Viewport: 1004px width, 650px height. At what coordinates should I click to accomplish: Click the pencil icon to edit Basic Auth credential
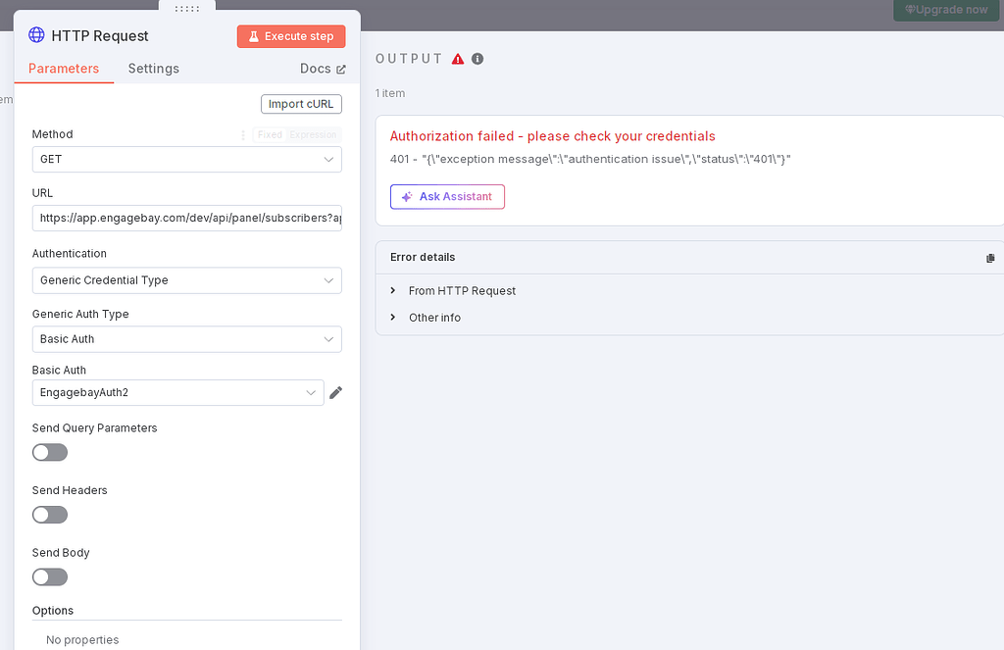pyautogui.click(x=336, y=393)
